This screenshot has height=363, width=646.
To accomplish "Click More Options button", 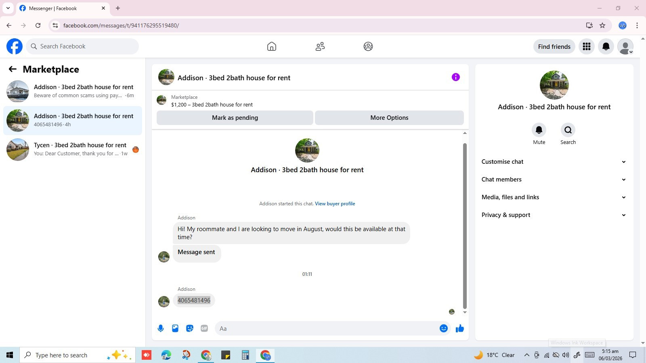I will [x=389, y=118].
